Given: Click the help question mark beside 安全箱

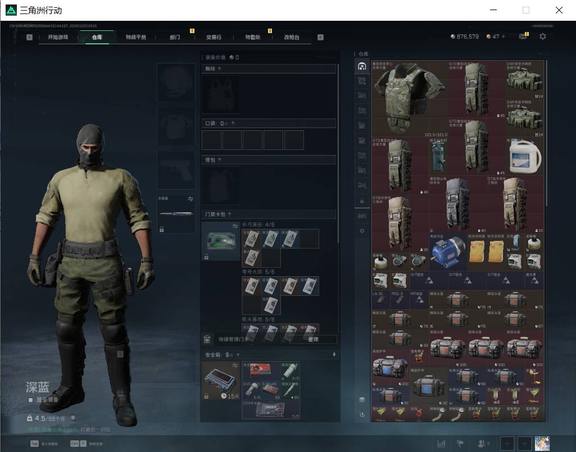Looking at the screenshot, I should 238,355.
